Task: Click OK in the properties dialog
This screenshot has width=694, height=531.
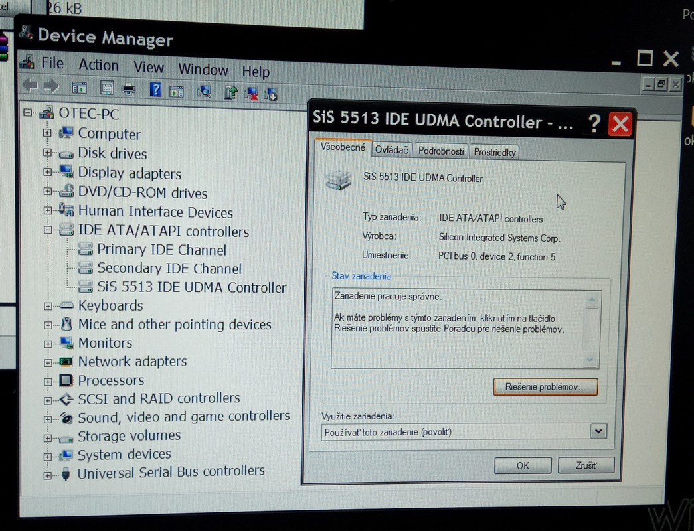Action: point(523,465)
